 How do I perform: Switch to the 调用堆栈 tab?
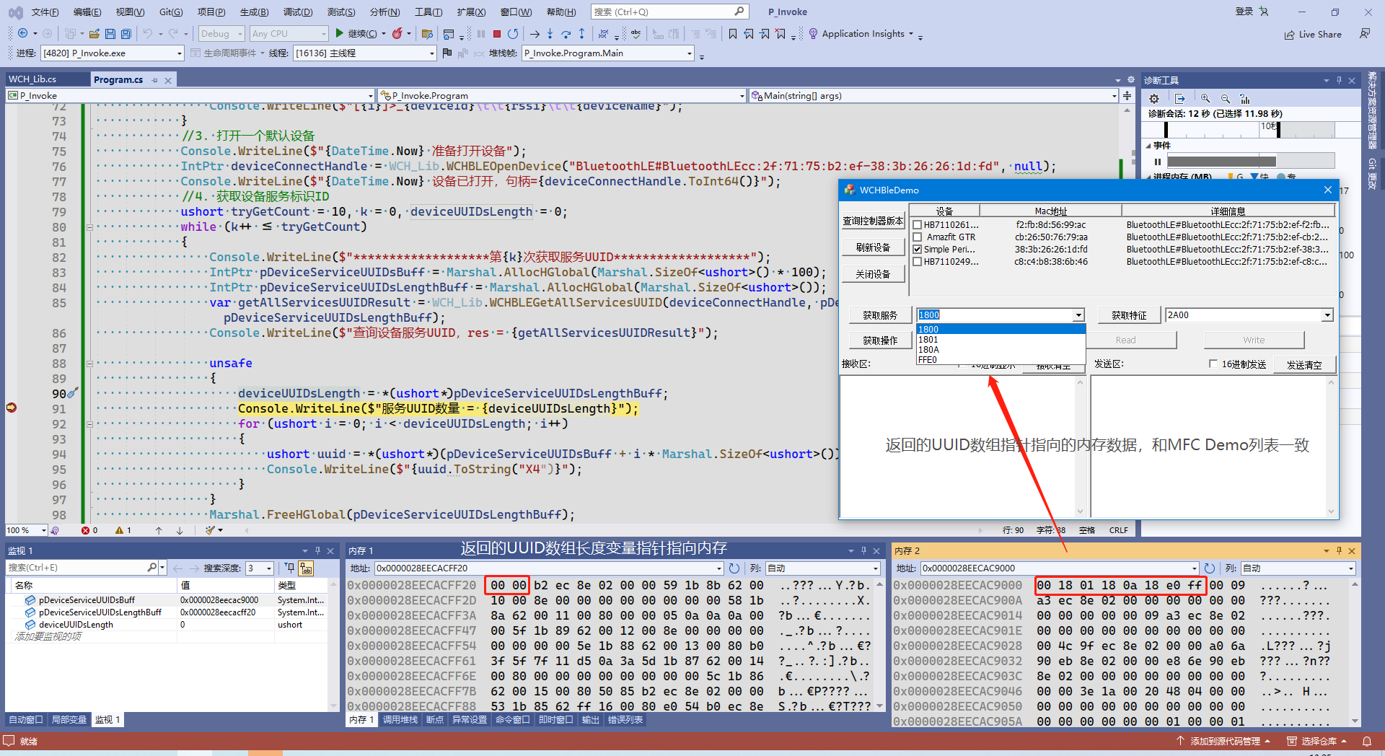(x=400, y=720)
